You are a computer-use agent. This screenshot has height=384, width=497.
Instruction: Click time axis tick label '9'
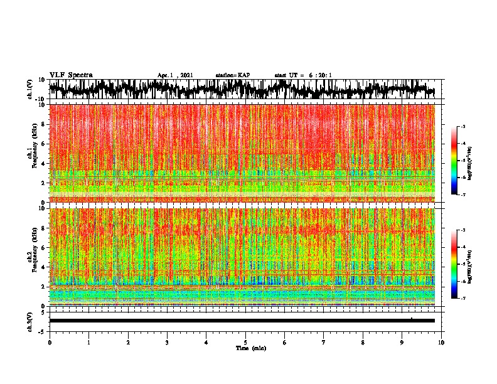[x=402, y=343]
